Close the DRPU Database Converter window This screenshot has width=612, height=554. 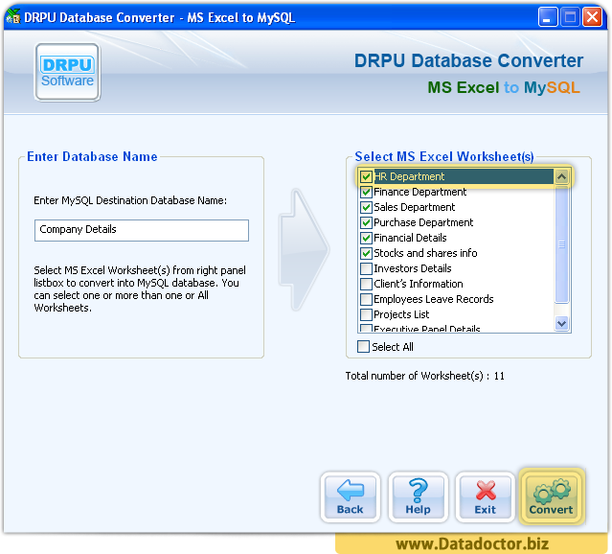pyautogui.click(x=592, y=17)
